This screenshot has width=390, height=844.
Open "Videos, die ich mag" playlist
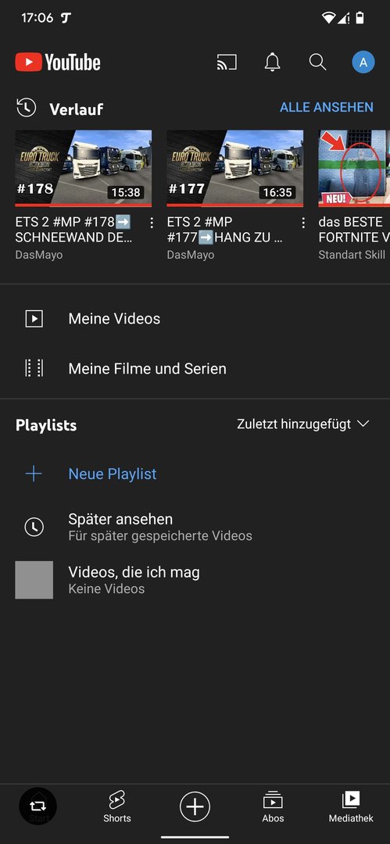(x=195, y=580)
